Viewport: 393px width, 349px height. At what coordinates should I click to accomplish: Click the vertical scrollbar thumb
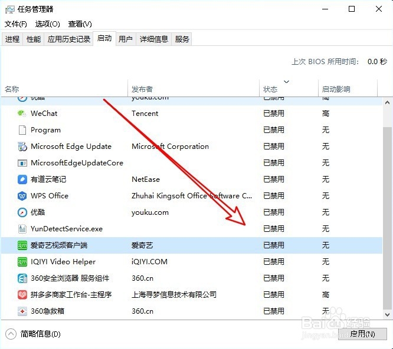coord(387,218)
